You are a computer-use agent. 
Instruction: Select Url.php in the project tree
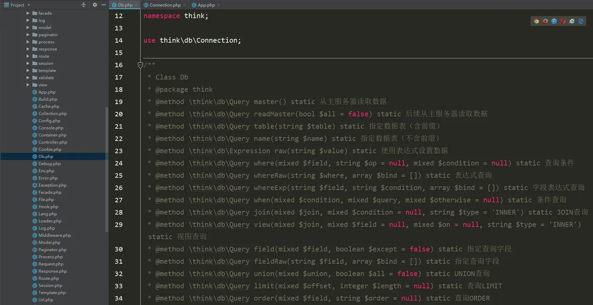pos(43,300)
